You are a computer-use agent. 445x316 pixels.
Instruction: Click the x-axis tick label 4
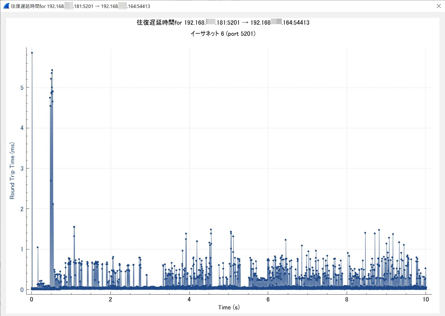[x=189, y=299]
